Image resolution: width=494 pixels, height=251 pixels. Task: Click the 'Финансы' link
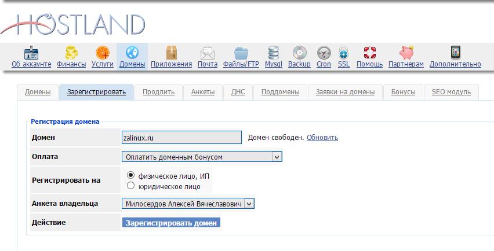pos(71,64)
